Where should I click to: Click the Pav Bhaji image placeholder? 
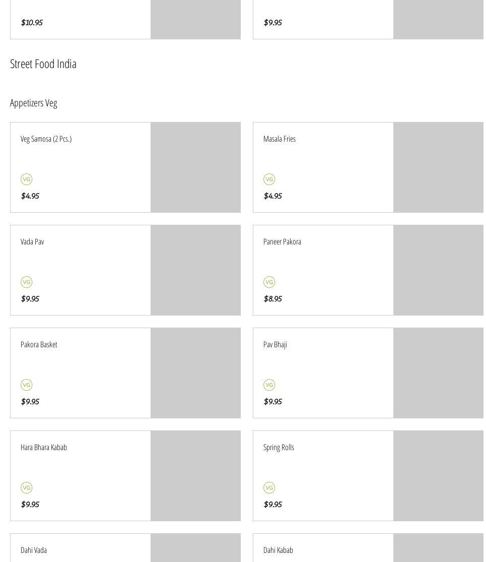(x=438, y=373)
